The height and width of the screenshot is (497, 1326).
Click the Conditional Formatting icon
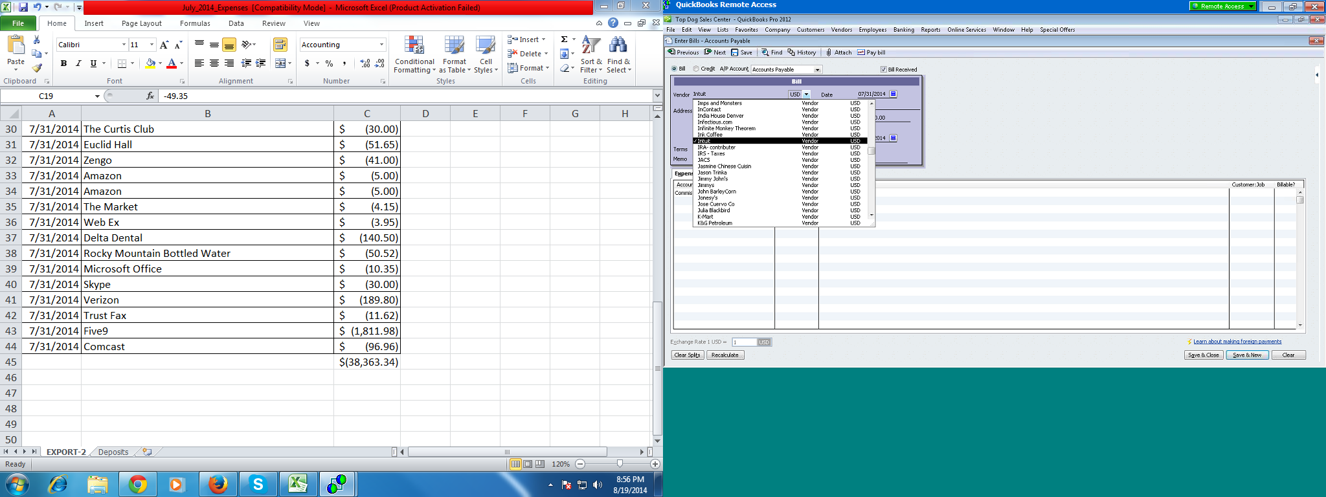(x=414, y=46)
